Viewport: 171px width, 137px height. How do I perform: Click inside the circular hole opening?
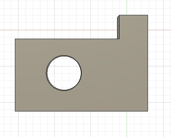(64, 73)
